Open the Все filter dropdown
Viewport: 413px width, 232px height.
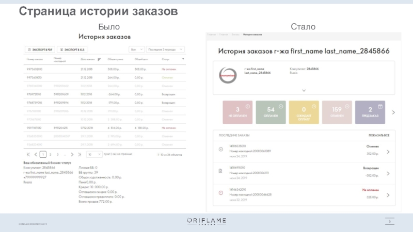point(136,49)
